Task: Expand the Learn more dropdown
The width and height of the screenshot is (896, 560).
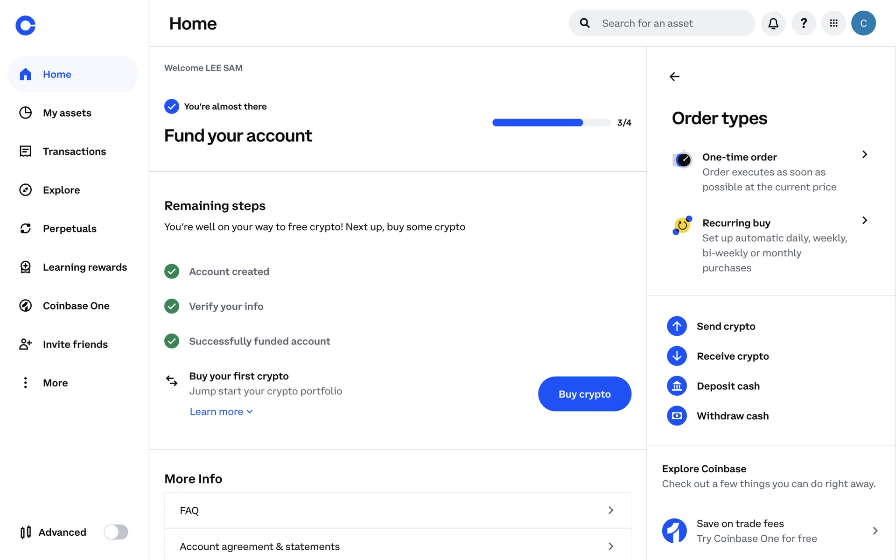Action: 221,412
